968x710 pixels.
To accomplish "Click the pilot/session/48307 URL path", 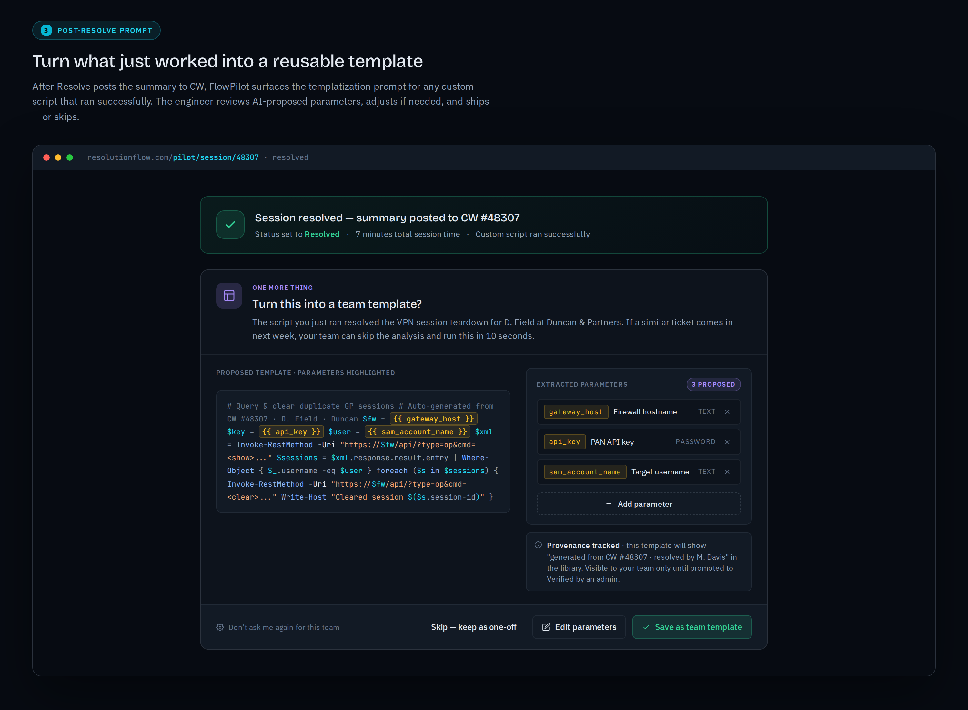I will click(x=216, y=157).
